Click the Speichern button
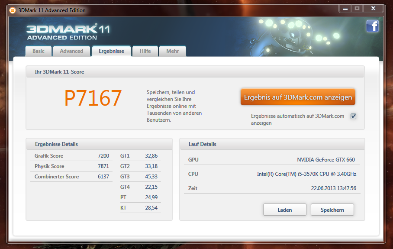 332,210
